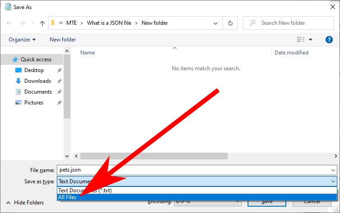Click the search magnifier icon
Viewport: 340px width, 213px height.
tap(253, 23)
